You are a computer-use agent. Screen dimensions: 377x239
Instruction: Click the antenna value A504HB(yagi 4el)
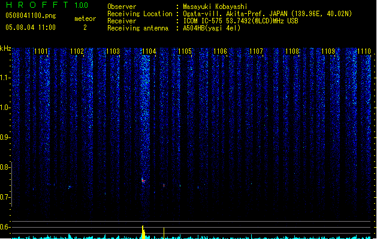point(212,28)
